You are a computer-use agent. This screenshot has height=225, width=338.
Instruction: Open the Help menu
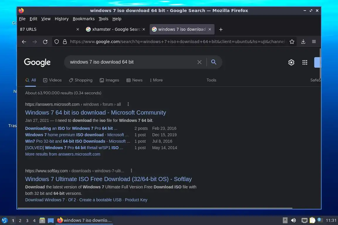point(117,19)
